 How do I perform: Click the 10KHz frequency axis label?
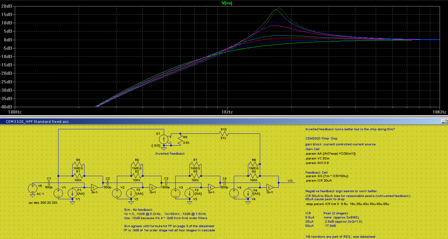[439, 112]
